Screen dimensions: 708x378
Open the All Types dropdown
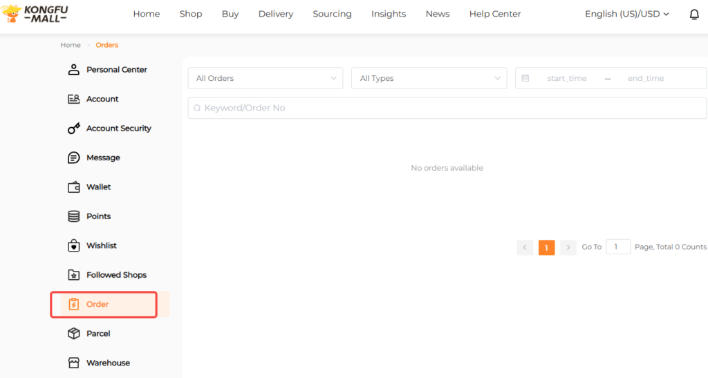point(429,78)
